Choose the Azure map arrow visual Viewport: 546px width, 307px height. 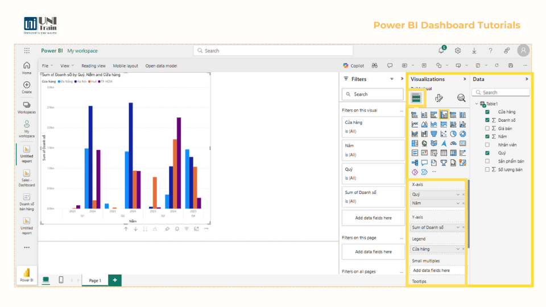point(444,143)
